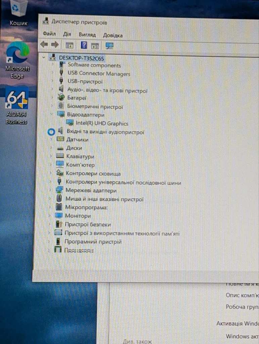Click the mouse icon of Миша й інші вказівні пристрої
Viewport: 259px width, 344px height.
pos(59,198)
